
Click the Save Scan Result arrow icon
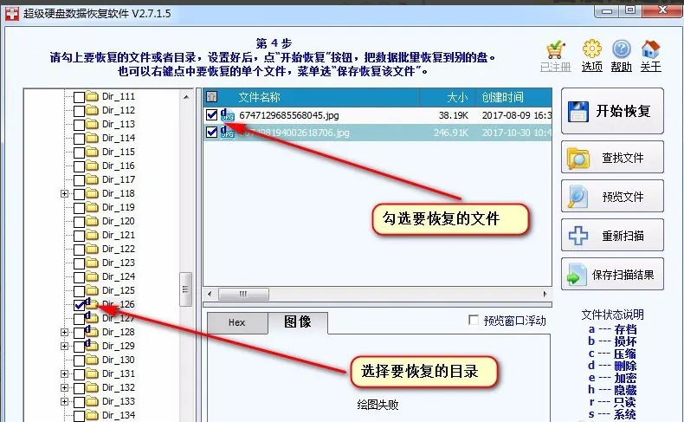[x=577, y=275]
